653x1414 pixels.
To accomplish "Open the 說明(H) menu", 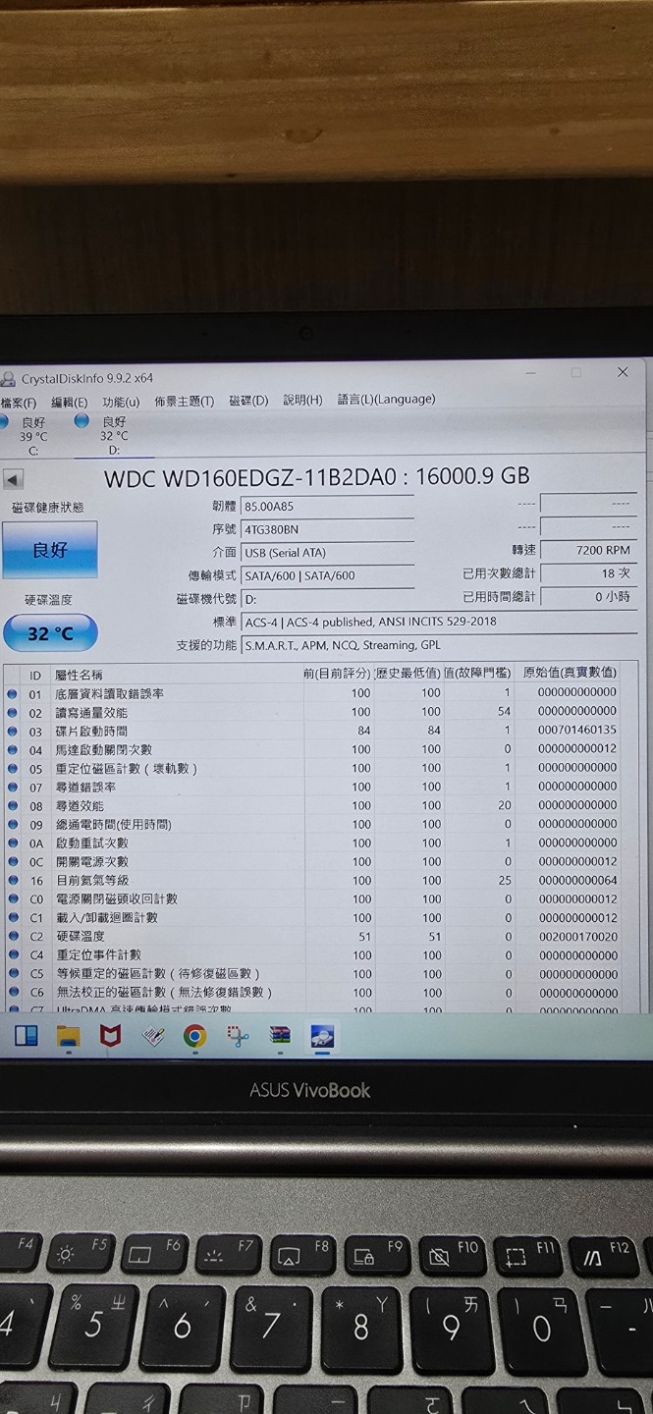I will tap(302, 400).
